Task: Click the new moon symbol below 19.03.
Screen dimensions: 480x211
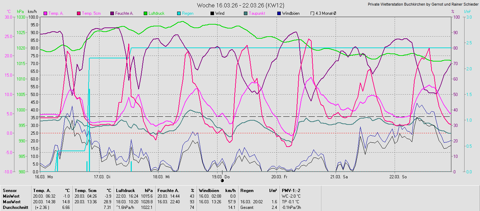Action: [222, 180]
